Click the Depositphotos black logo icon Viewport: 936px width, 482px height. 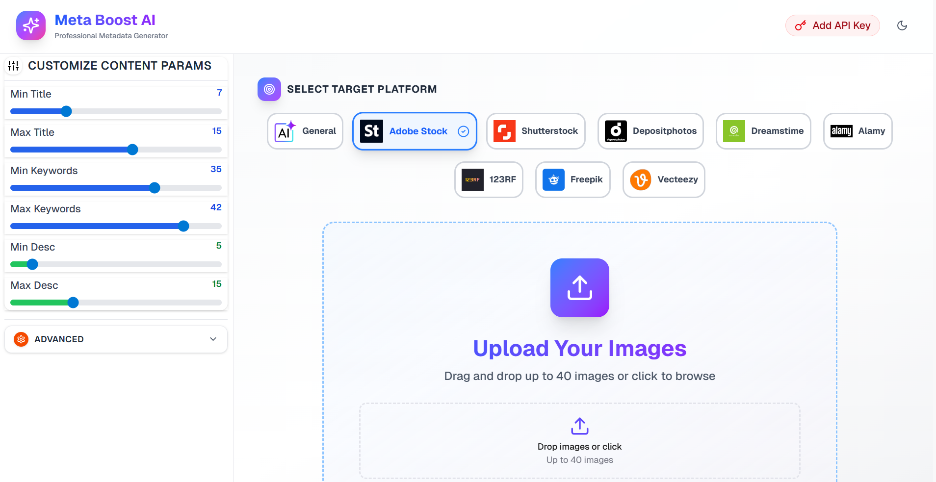pyautogui.click(x=616, y=131)
